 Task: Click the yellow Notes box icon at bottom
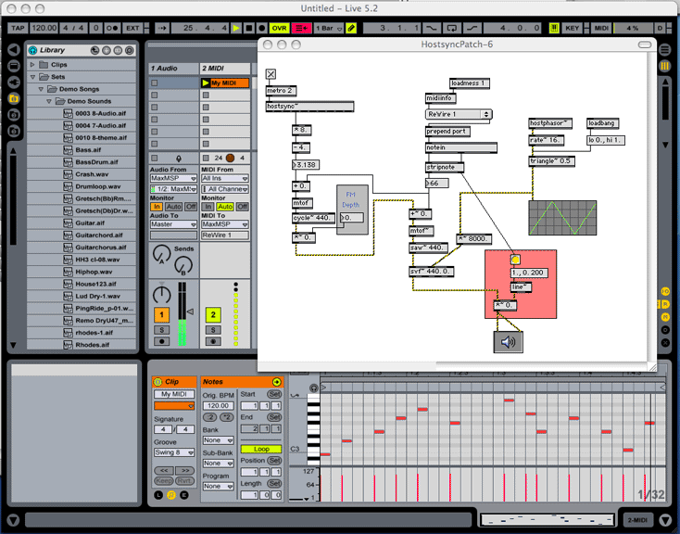coord(171,495)
